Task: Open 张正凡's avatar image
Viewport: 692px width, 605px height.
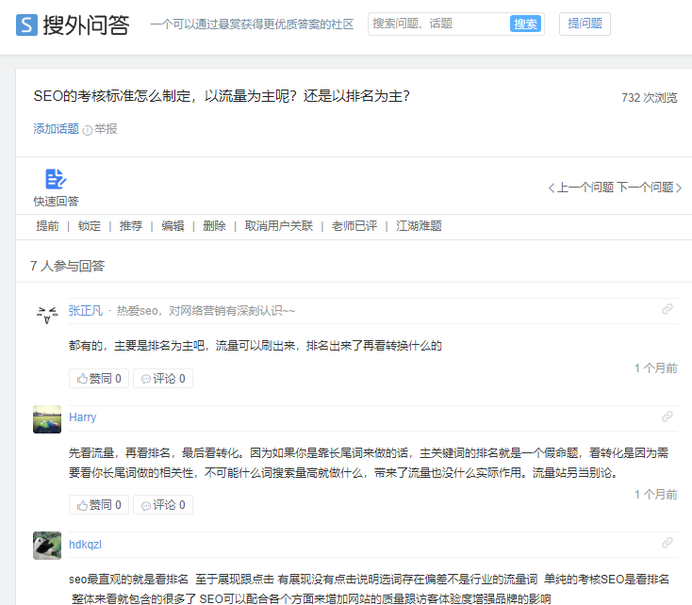Action: pyautogui.click(x=47, y=315)
